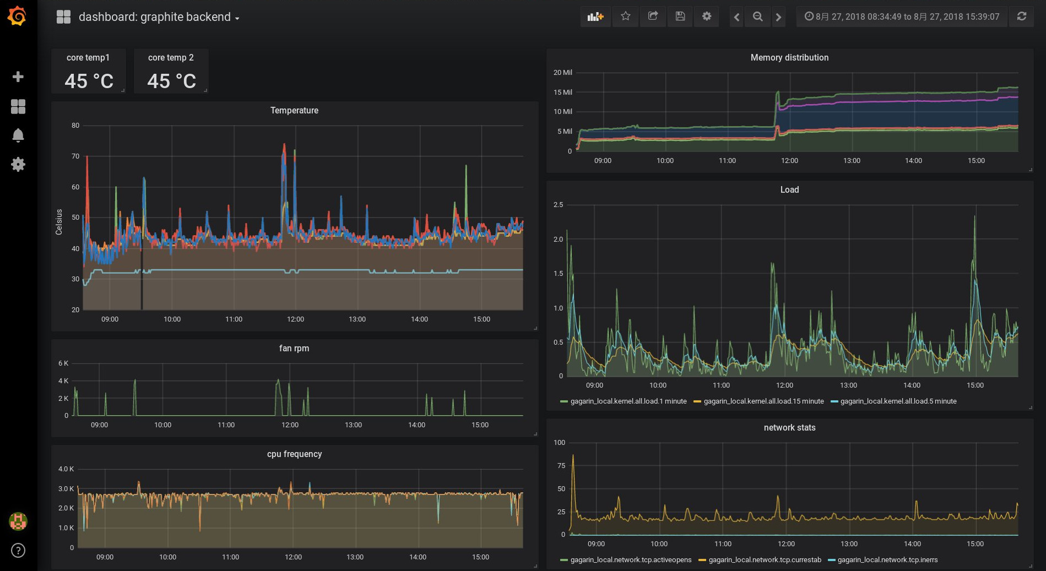Viewport: 1046px width, 571px height.
Task: Save the dashboard with disk icon
Action: click(680, 17)
